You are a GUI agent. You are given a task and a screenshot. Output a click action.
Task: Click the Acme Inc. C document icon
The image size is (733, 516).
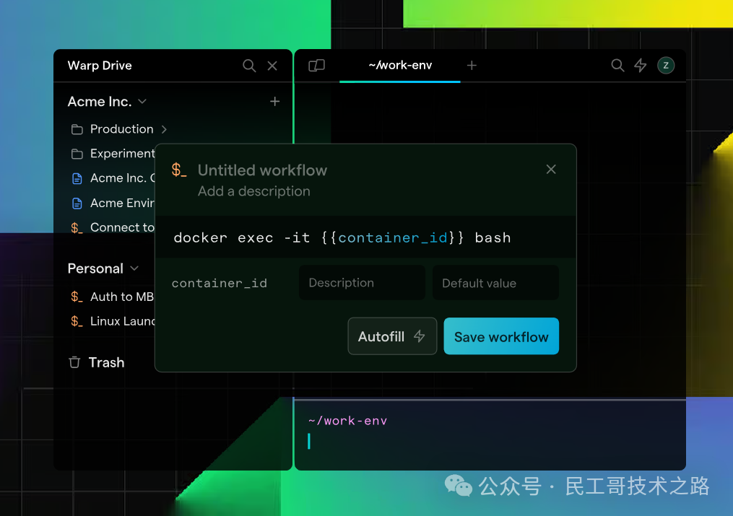pyautogui.click(x=77, y=178)
